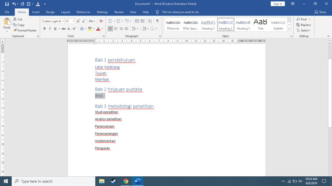Open the font name dropdown
332x186 pixels.
point(63,21)
